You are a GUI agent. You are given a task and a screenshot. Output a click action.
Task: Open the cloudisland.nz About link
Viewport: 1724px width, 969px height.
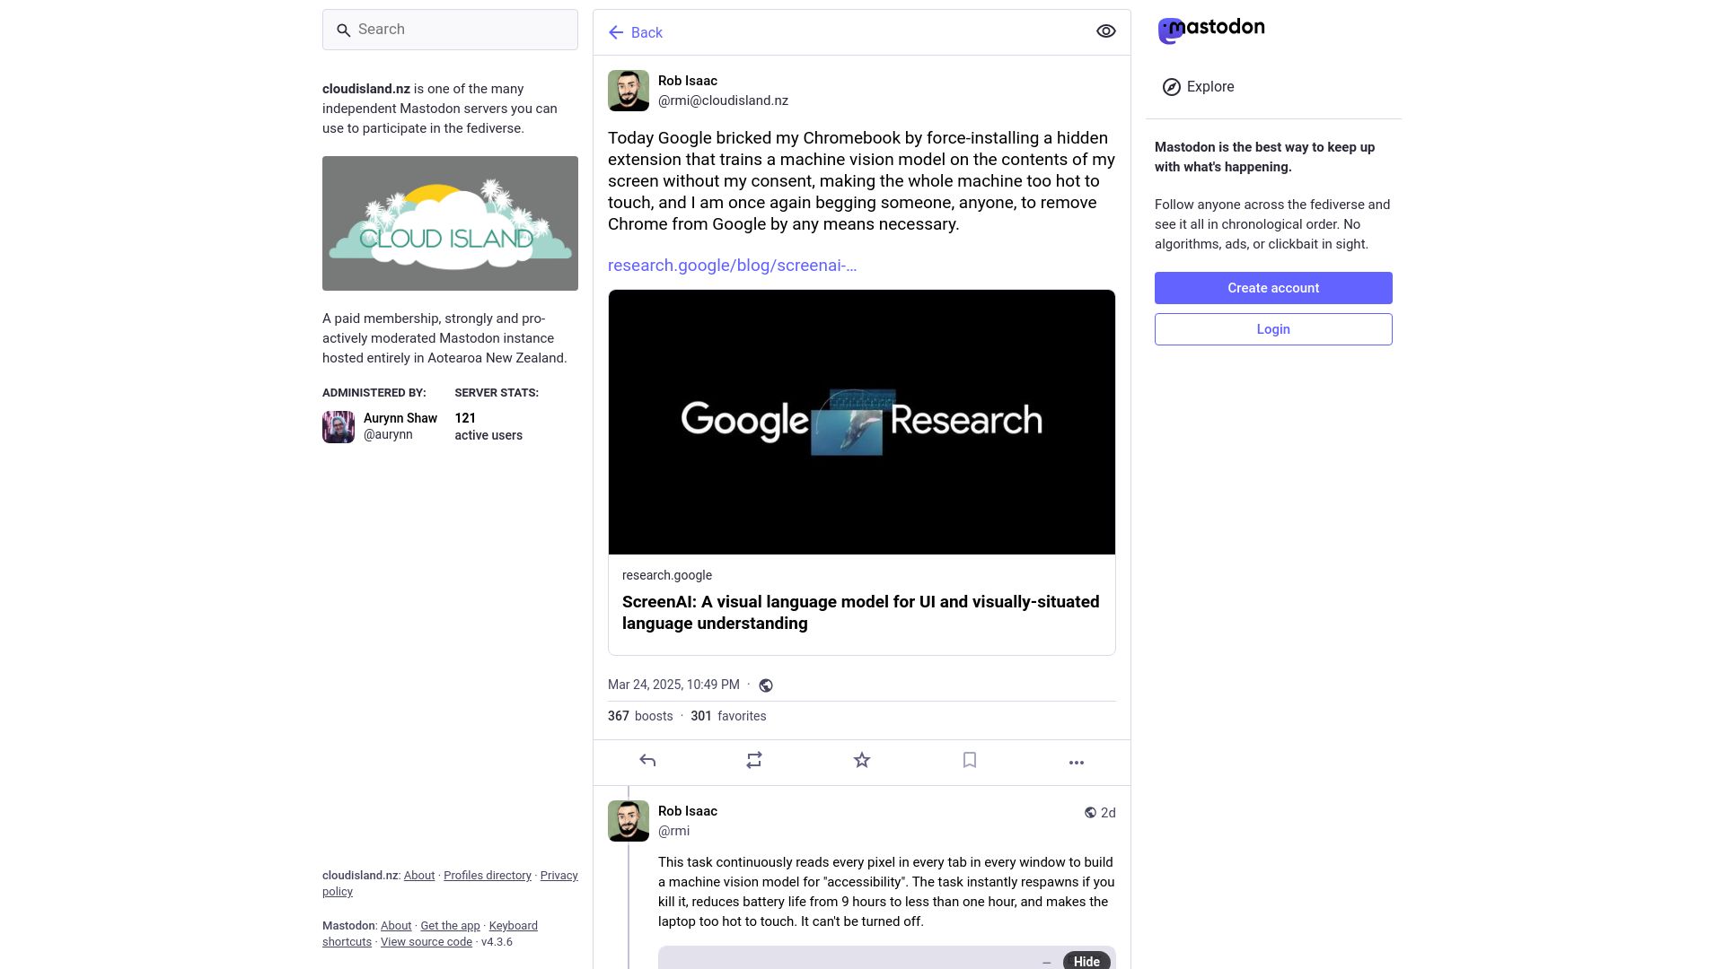click(x=419, y=876)
